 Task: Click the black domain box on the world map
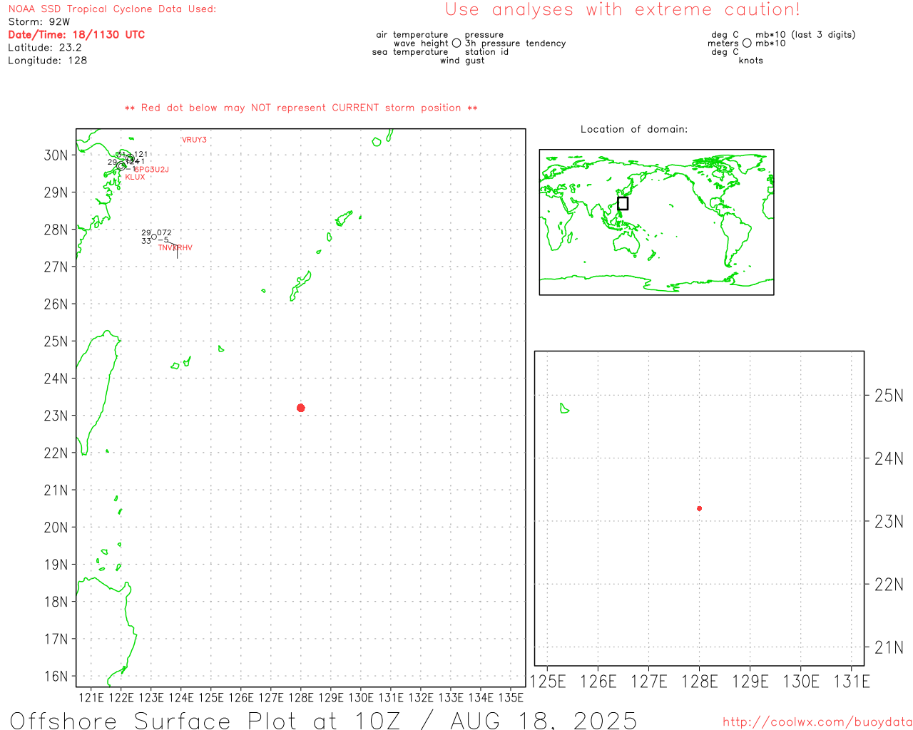point(623,203)
